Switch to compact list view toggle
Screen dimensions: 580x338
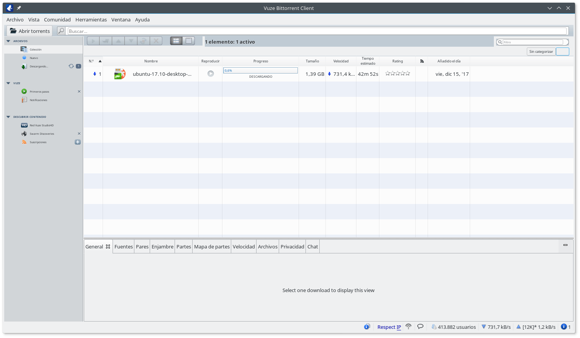(189, 41)
